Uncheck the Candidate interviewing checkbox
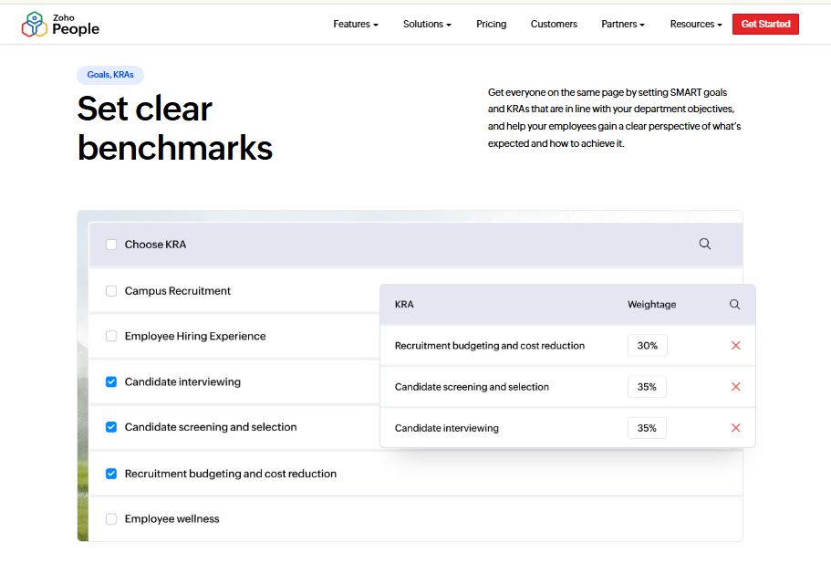 click(x=111, y=381)
